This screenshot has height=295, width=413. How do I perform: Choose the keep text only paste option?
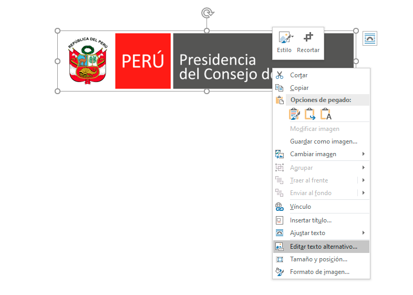pyautogui.click(x=326, y=114)
